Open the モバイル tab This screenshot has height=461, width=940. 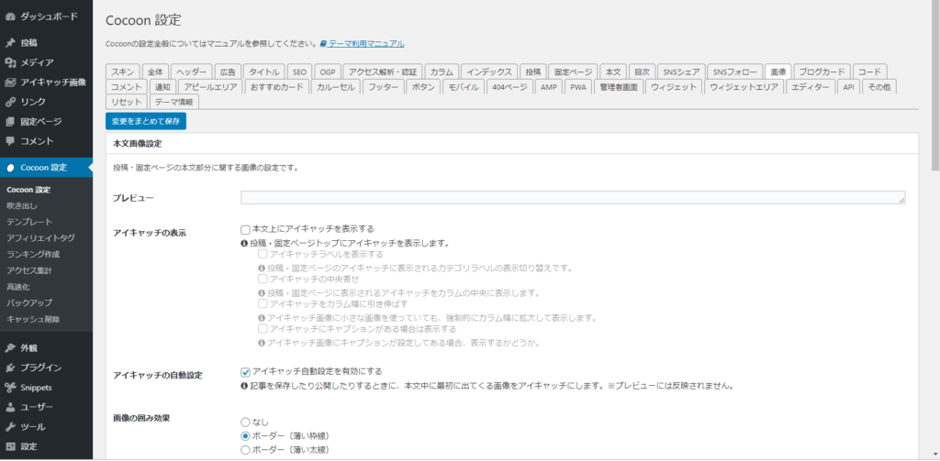click(x=464, y=87)
